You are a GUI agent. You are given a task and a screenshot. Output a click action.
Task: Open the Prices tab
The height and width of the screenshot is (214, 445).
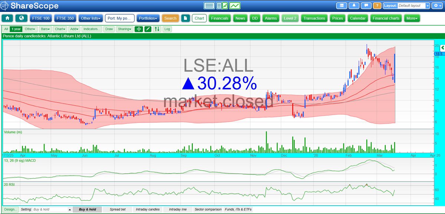tap(337, 18)
